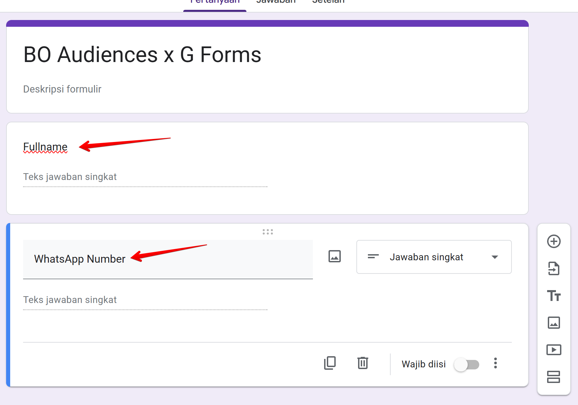Toggle the Wajib diisi switch
This screenshot has height=405, width=578.
[x=467, y=365]
